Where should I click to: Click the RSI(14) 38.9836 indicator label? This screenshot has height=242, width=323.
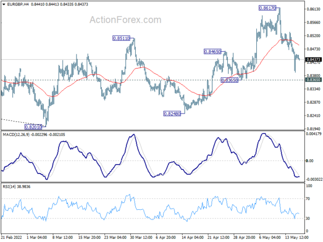click(x=17, y=187)
